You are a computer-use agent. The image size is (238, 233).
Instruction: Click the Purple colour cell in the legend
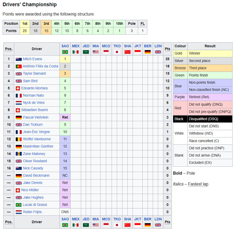pyautogui.click(x=180, y=97)
